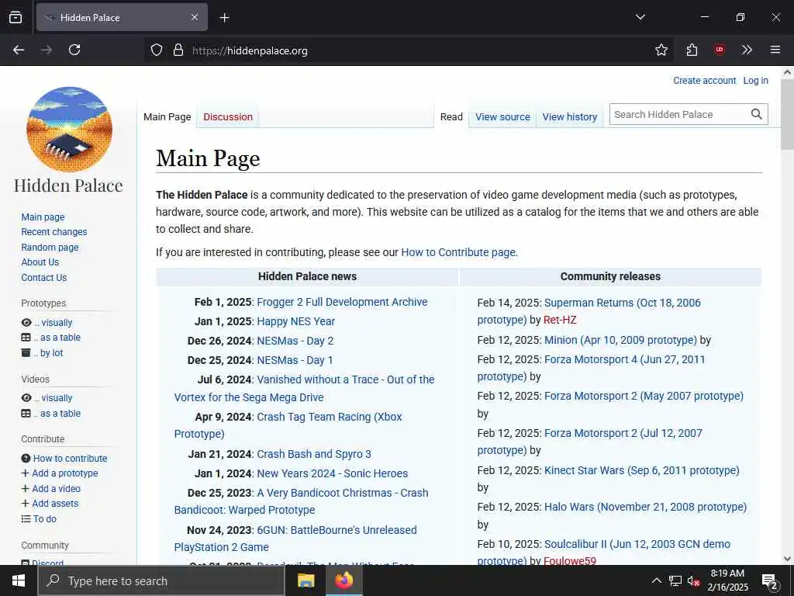Viewport: 794px width, 596px height.
Task: Click eye icon for Videos visually
Action: pyautogui.click(x=26, y=398)
